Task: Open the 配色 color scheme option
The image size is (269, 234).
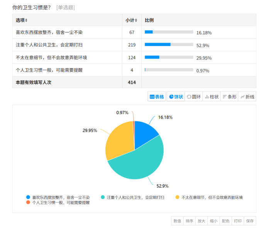Action: click(x=226, y=221)
